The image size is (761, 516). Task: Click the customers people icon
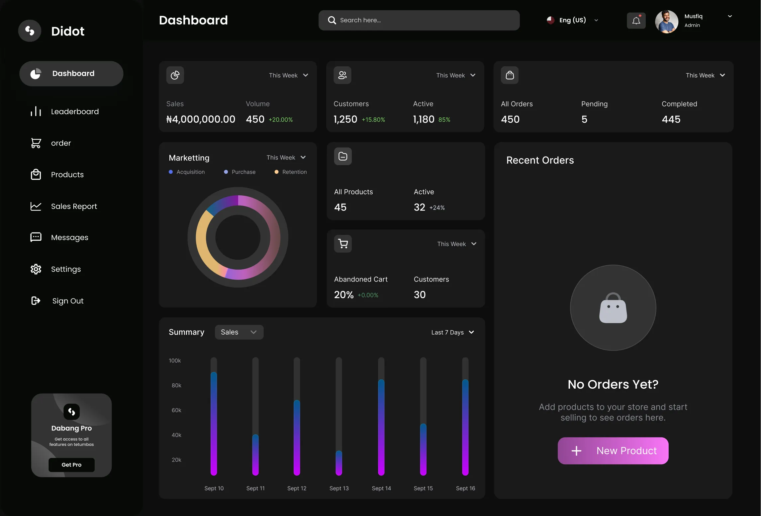(x=342, y=75)
